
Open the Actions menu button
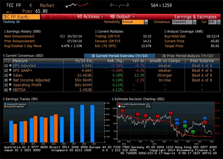coord(90,16)
